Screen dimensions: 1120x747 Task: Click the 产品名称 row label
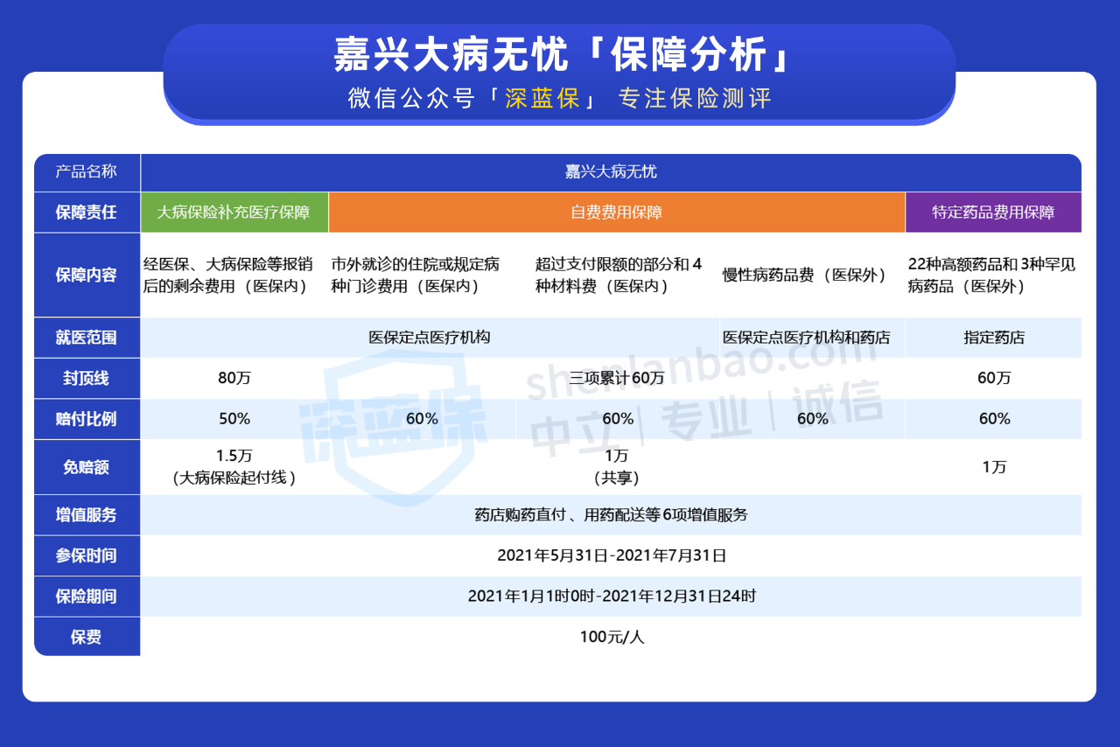tap(86, 171)
